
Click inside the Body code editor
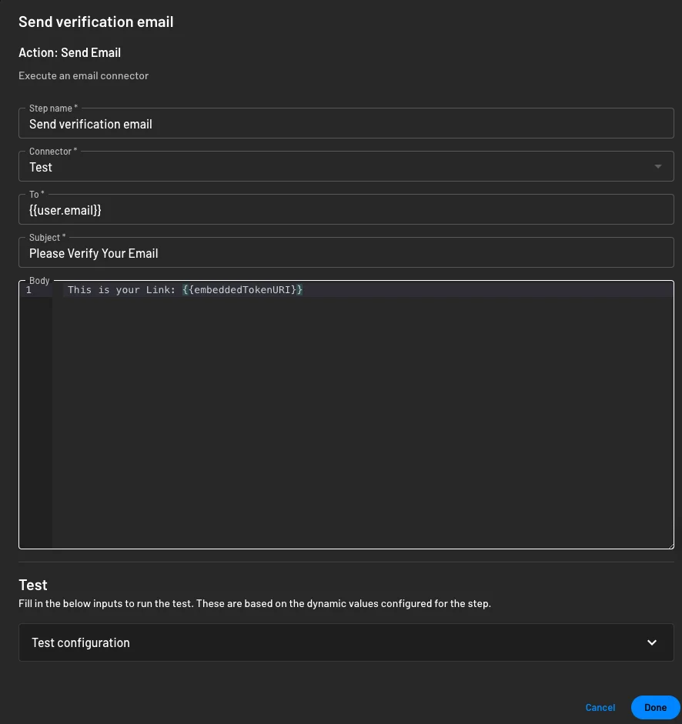point(346,415)
